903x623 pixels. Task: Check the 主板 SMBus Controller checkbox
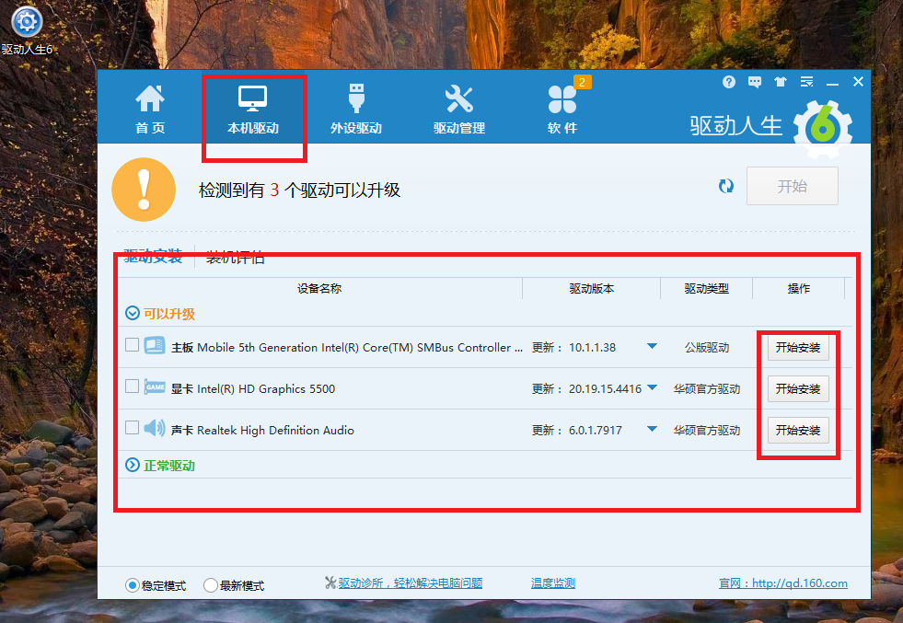[x=132, y=345]
